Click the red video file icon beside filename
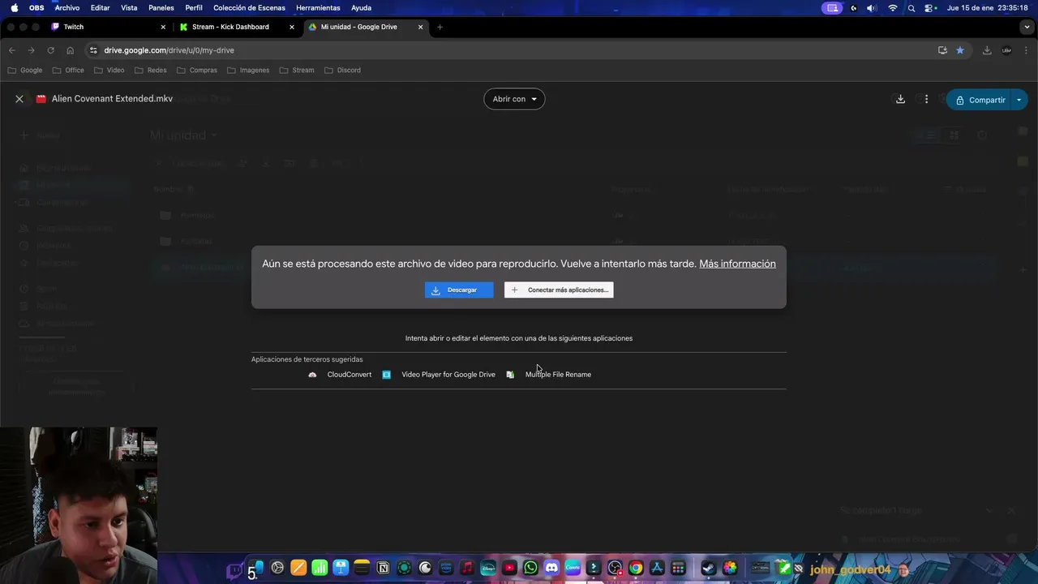Image resolution: width=1038 pixels, height=584 pixels. [x=41, y=99]
